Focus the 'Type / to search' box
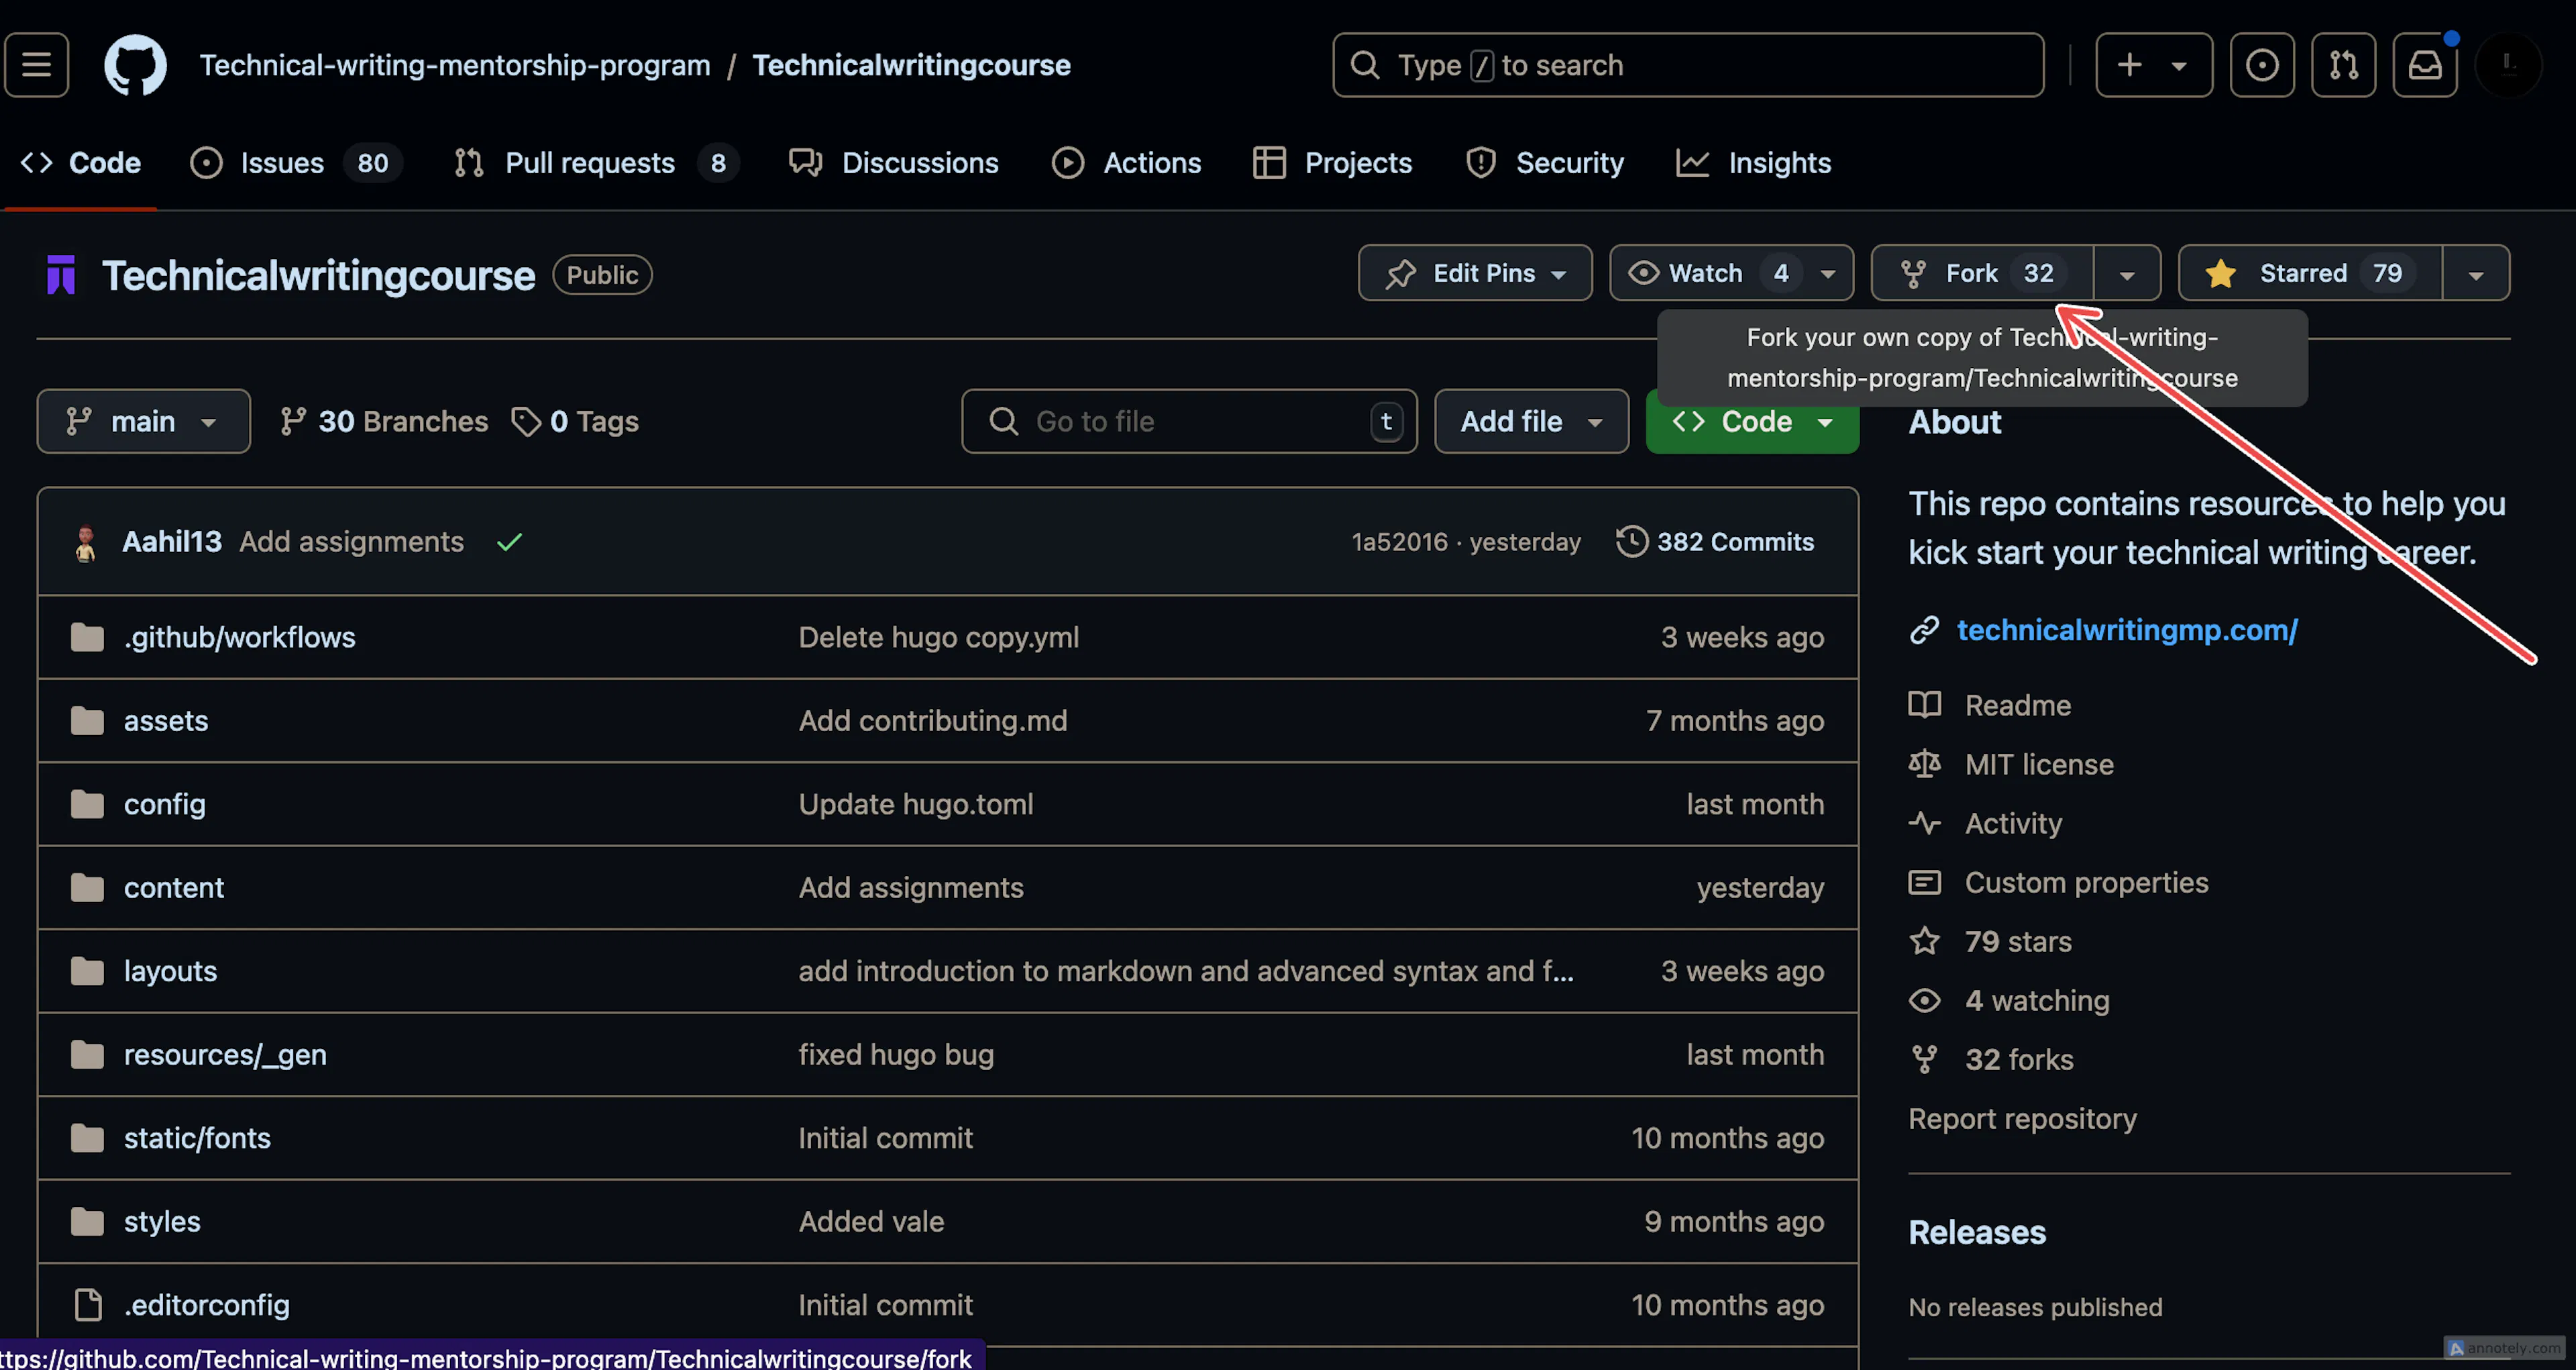This screenshot has width=2576, height=1370. point(1688,65)
